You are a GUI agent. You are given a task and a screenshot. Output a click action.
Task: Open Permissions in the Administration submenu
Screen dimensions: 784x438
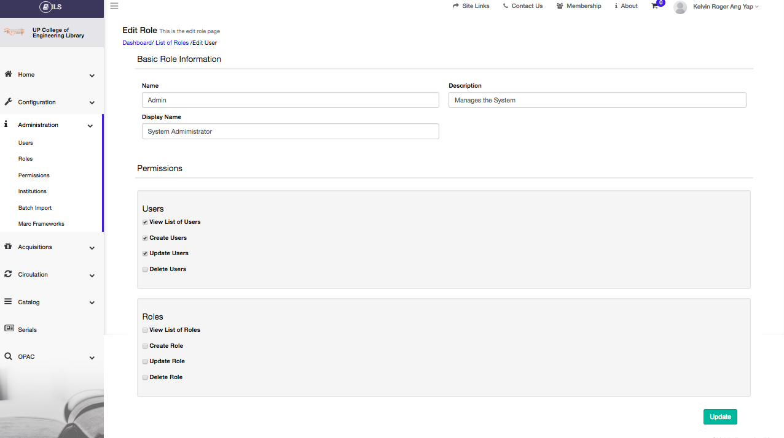pos(34,175)
